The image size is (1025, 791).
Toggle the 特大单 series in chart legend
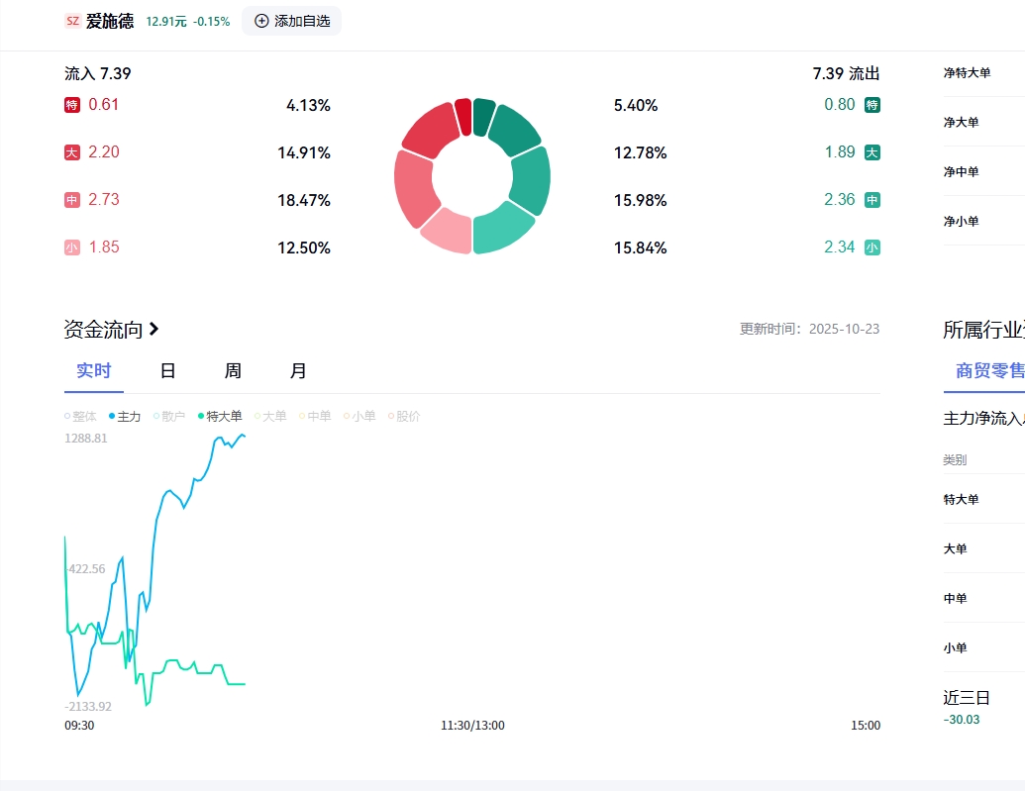pos(219,417)
